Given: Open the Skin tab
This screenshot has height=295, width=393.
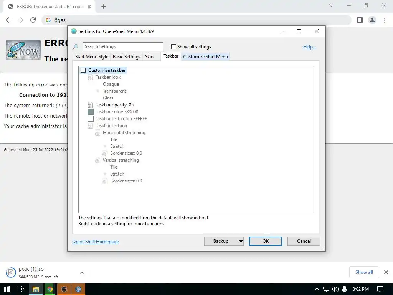Looking at the screenshot, I should tap(149, 57).
